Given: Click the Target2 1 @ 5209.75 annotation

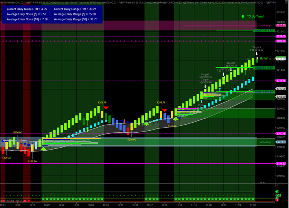Looking at the screenshot, I should [205, 76].
